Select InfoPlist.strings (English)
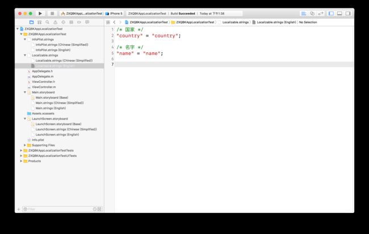 point(53,50)
